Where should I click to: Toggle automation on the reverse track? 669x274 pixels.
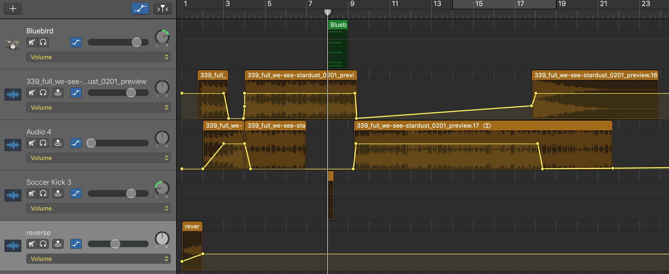(76, 244)
